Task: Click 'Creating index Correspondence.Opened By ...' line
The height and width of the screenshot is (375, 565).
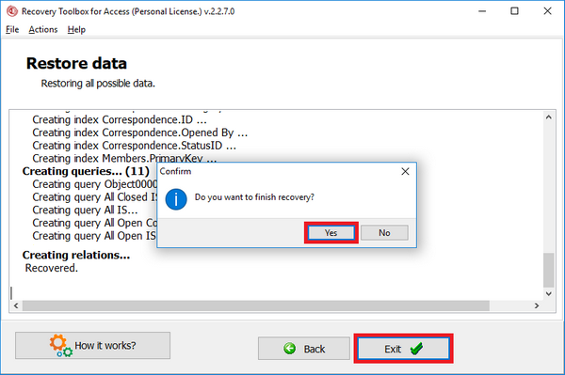Action: pos(139,133)
